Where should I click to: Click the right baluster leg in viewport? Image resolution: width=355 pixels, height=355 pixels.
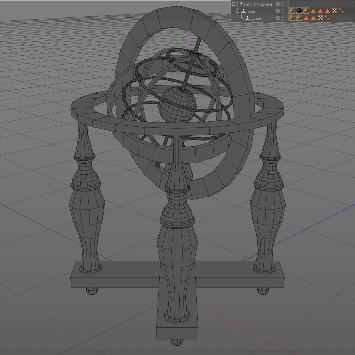pos(268,197)
